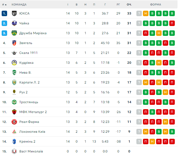Click ЮКСА's gray upcoming match badge

[139, 13]
